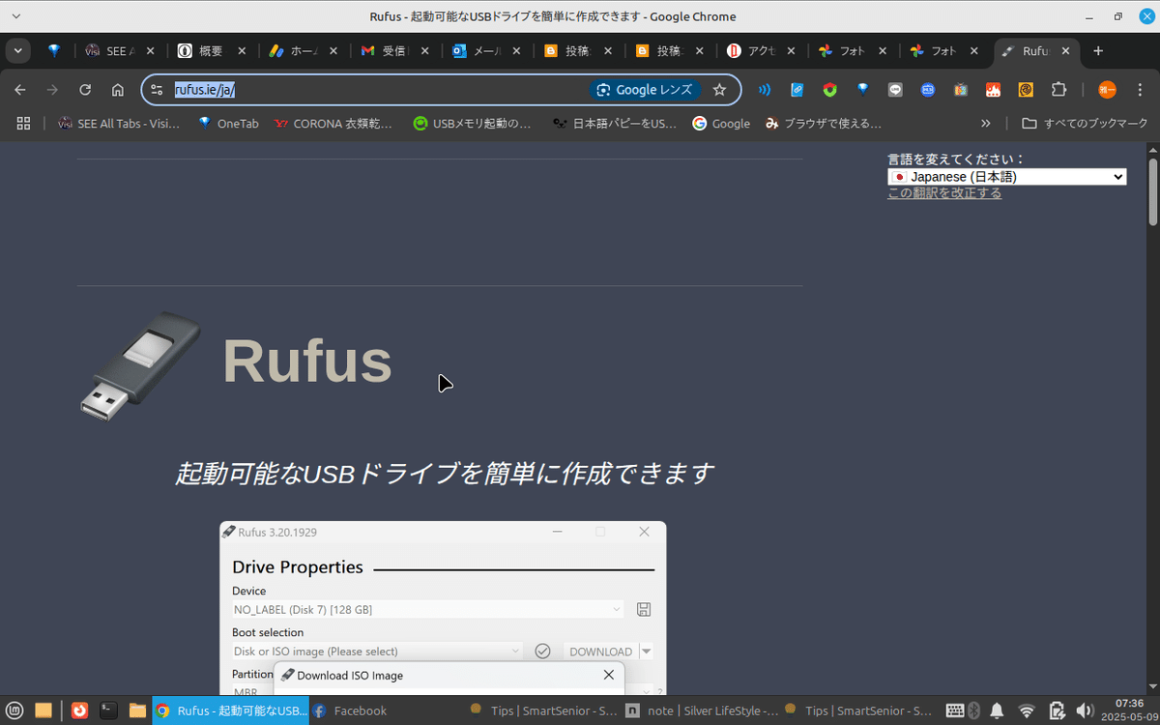
Task: Open the Google bookmark in the bookmarks bar
Action: [720, 123]
